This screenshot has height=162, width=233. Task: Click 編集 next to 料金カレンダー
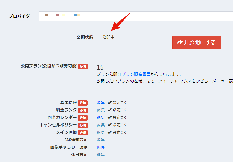click(101, 117)
